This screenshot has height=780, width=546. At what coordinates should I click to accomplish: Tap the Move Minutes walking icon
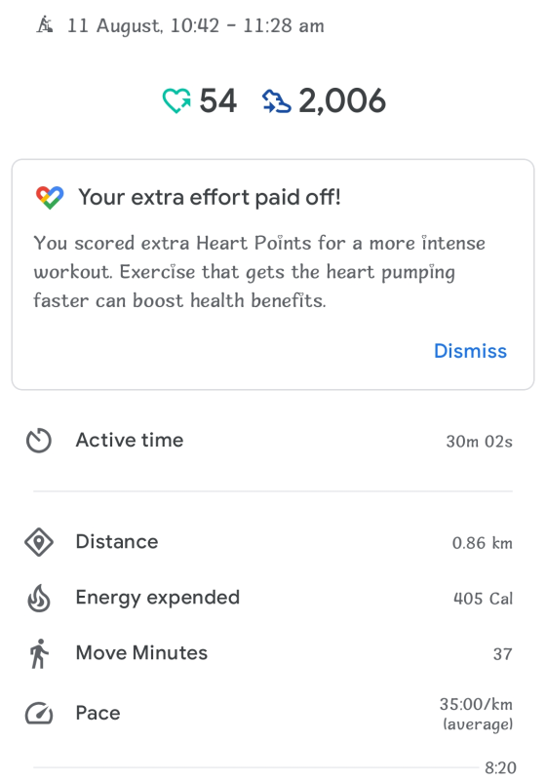tap(39, 653)
